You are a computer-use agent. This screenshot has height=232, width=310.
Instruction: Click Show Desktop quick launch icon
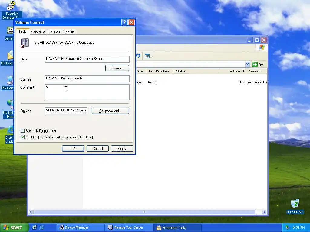point(35,227)
